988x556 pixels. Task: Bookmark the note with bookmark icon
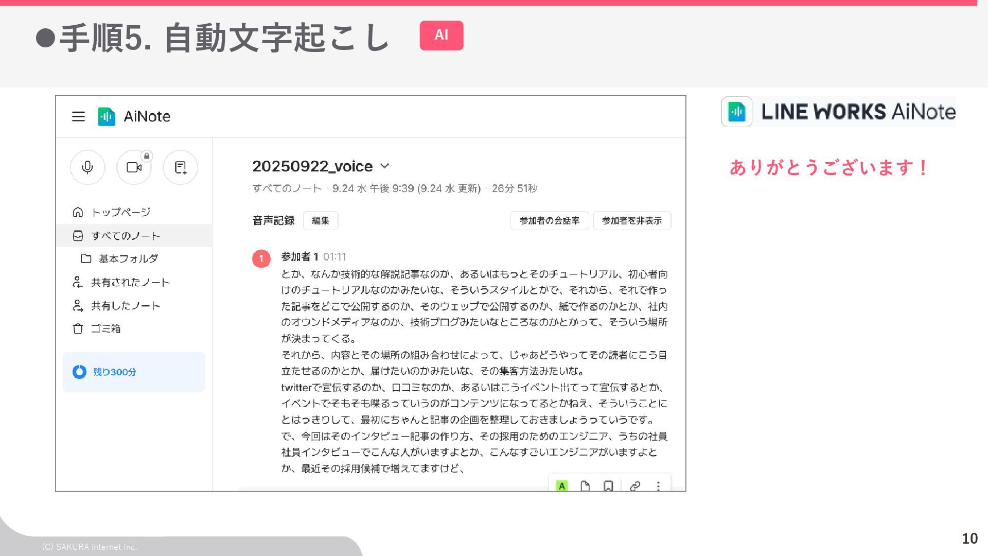pyautogui.click(x=608, y=485)
